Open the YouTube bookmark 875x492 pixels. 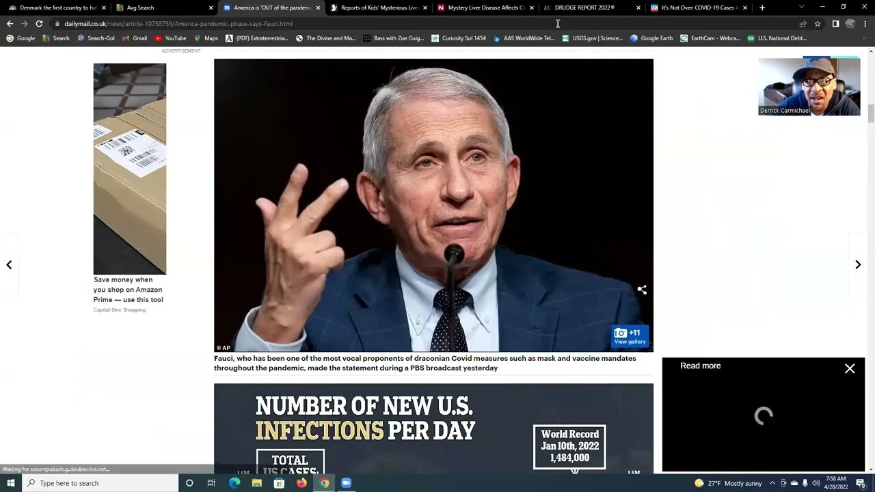point(170,38)
